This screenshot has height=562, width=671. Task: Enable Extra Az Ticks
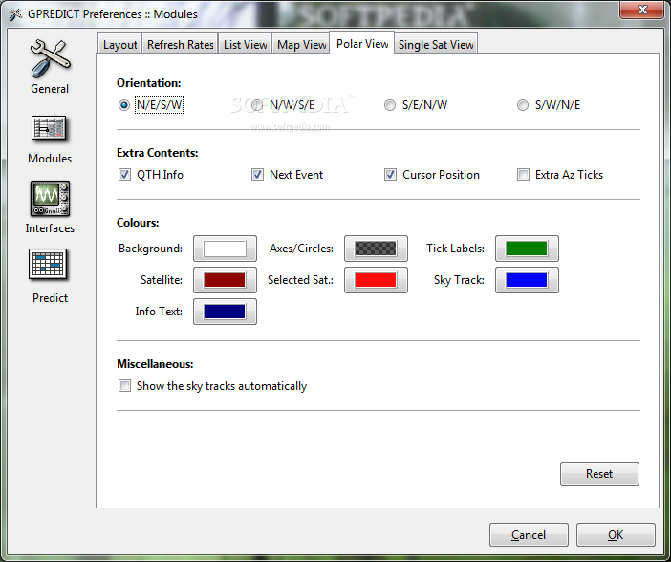point(523,175)
